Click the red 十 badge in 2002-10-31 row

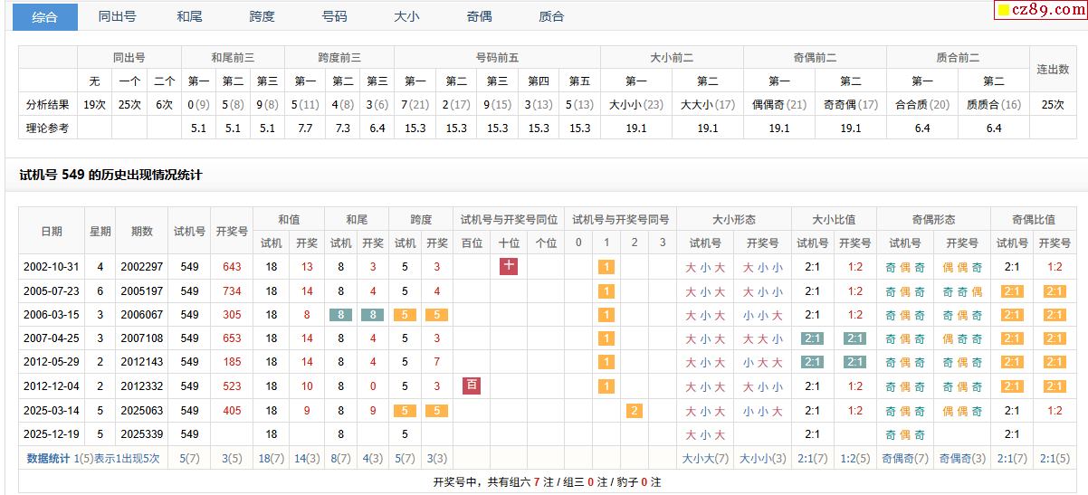pyautogui.click(x=509, y=266)
